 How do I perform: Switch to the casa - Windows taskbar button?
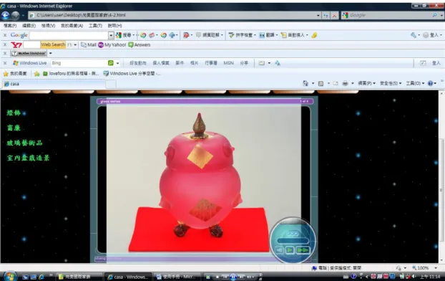pyautogui.click(x=128, y=277)
